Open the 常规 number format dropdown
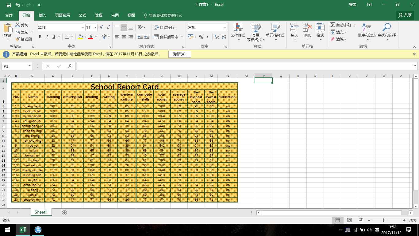 (225, 28)
